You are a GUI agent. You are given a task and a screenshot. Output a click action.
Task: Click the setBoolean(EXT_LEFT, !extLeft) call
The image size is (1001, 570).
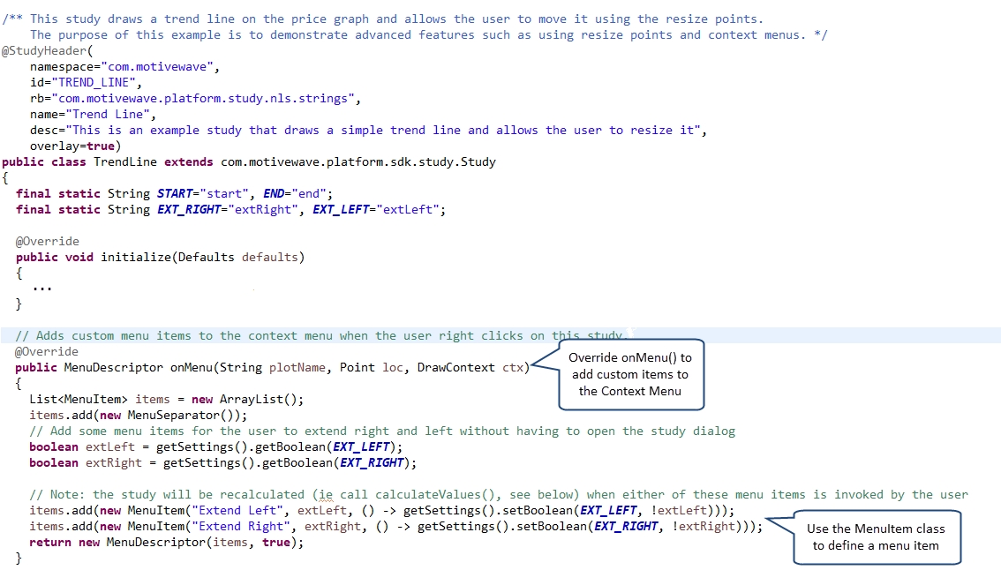point(611,511)
